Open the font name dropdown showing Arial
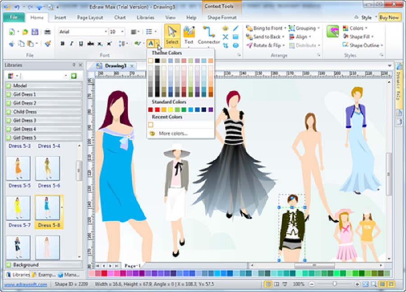This screenshot has height=292, width=406. click(x=83, y=32)
